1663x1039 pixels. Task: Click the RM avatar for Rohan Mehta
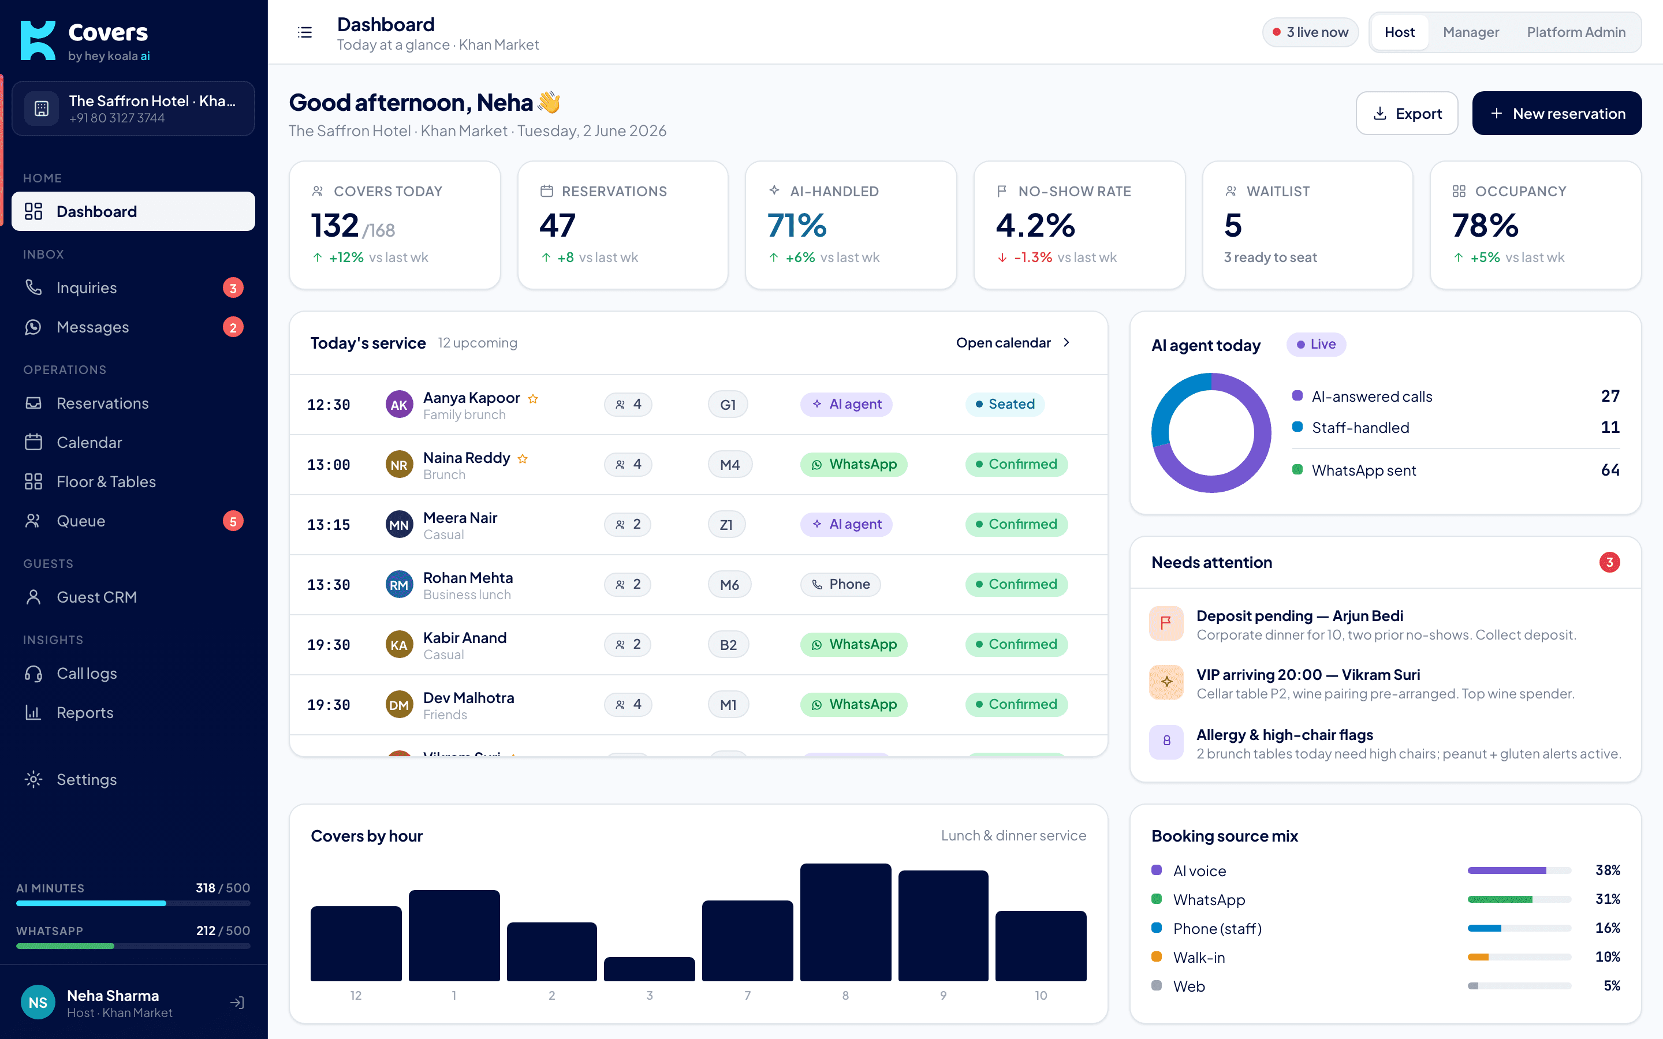tap(399, 585)
